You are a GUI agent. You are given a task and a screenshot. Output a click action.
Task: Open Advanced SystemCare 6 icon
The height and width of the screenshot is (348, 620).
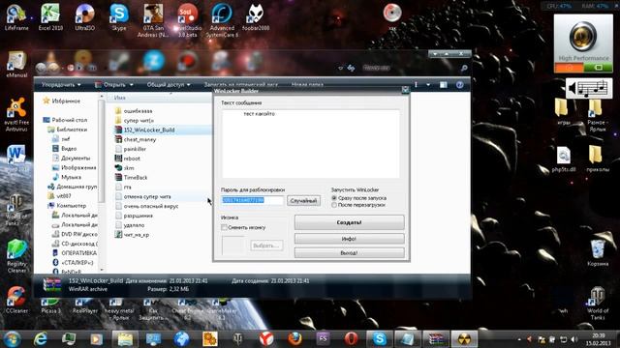222,19
